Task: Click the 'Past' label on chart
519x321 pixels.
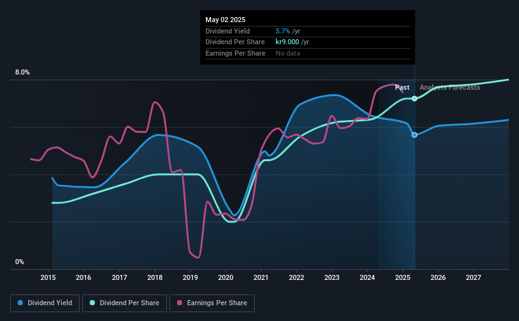Action: point(402,87)
